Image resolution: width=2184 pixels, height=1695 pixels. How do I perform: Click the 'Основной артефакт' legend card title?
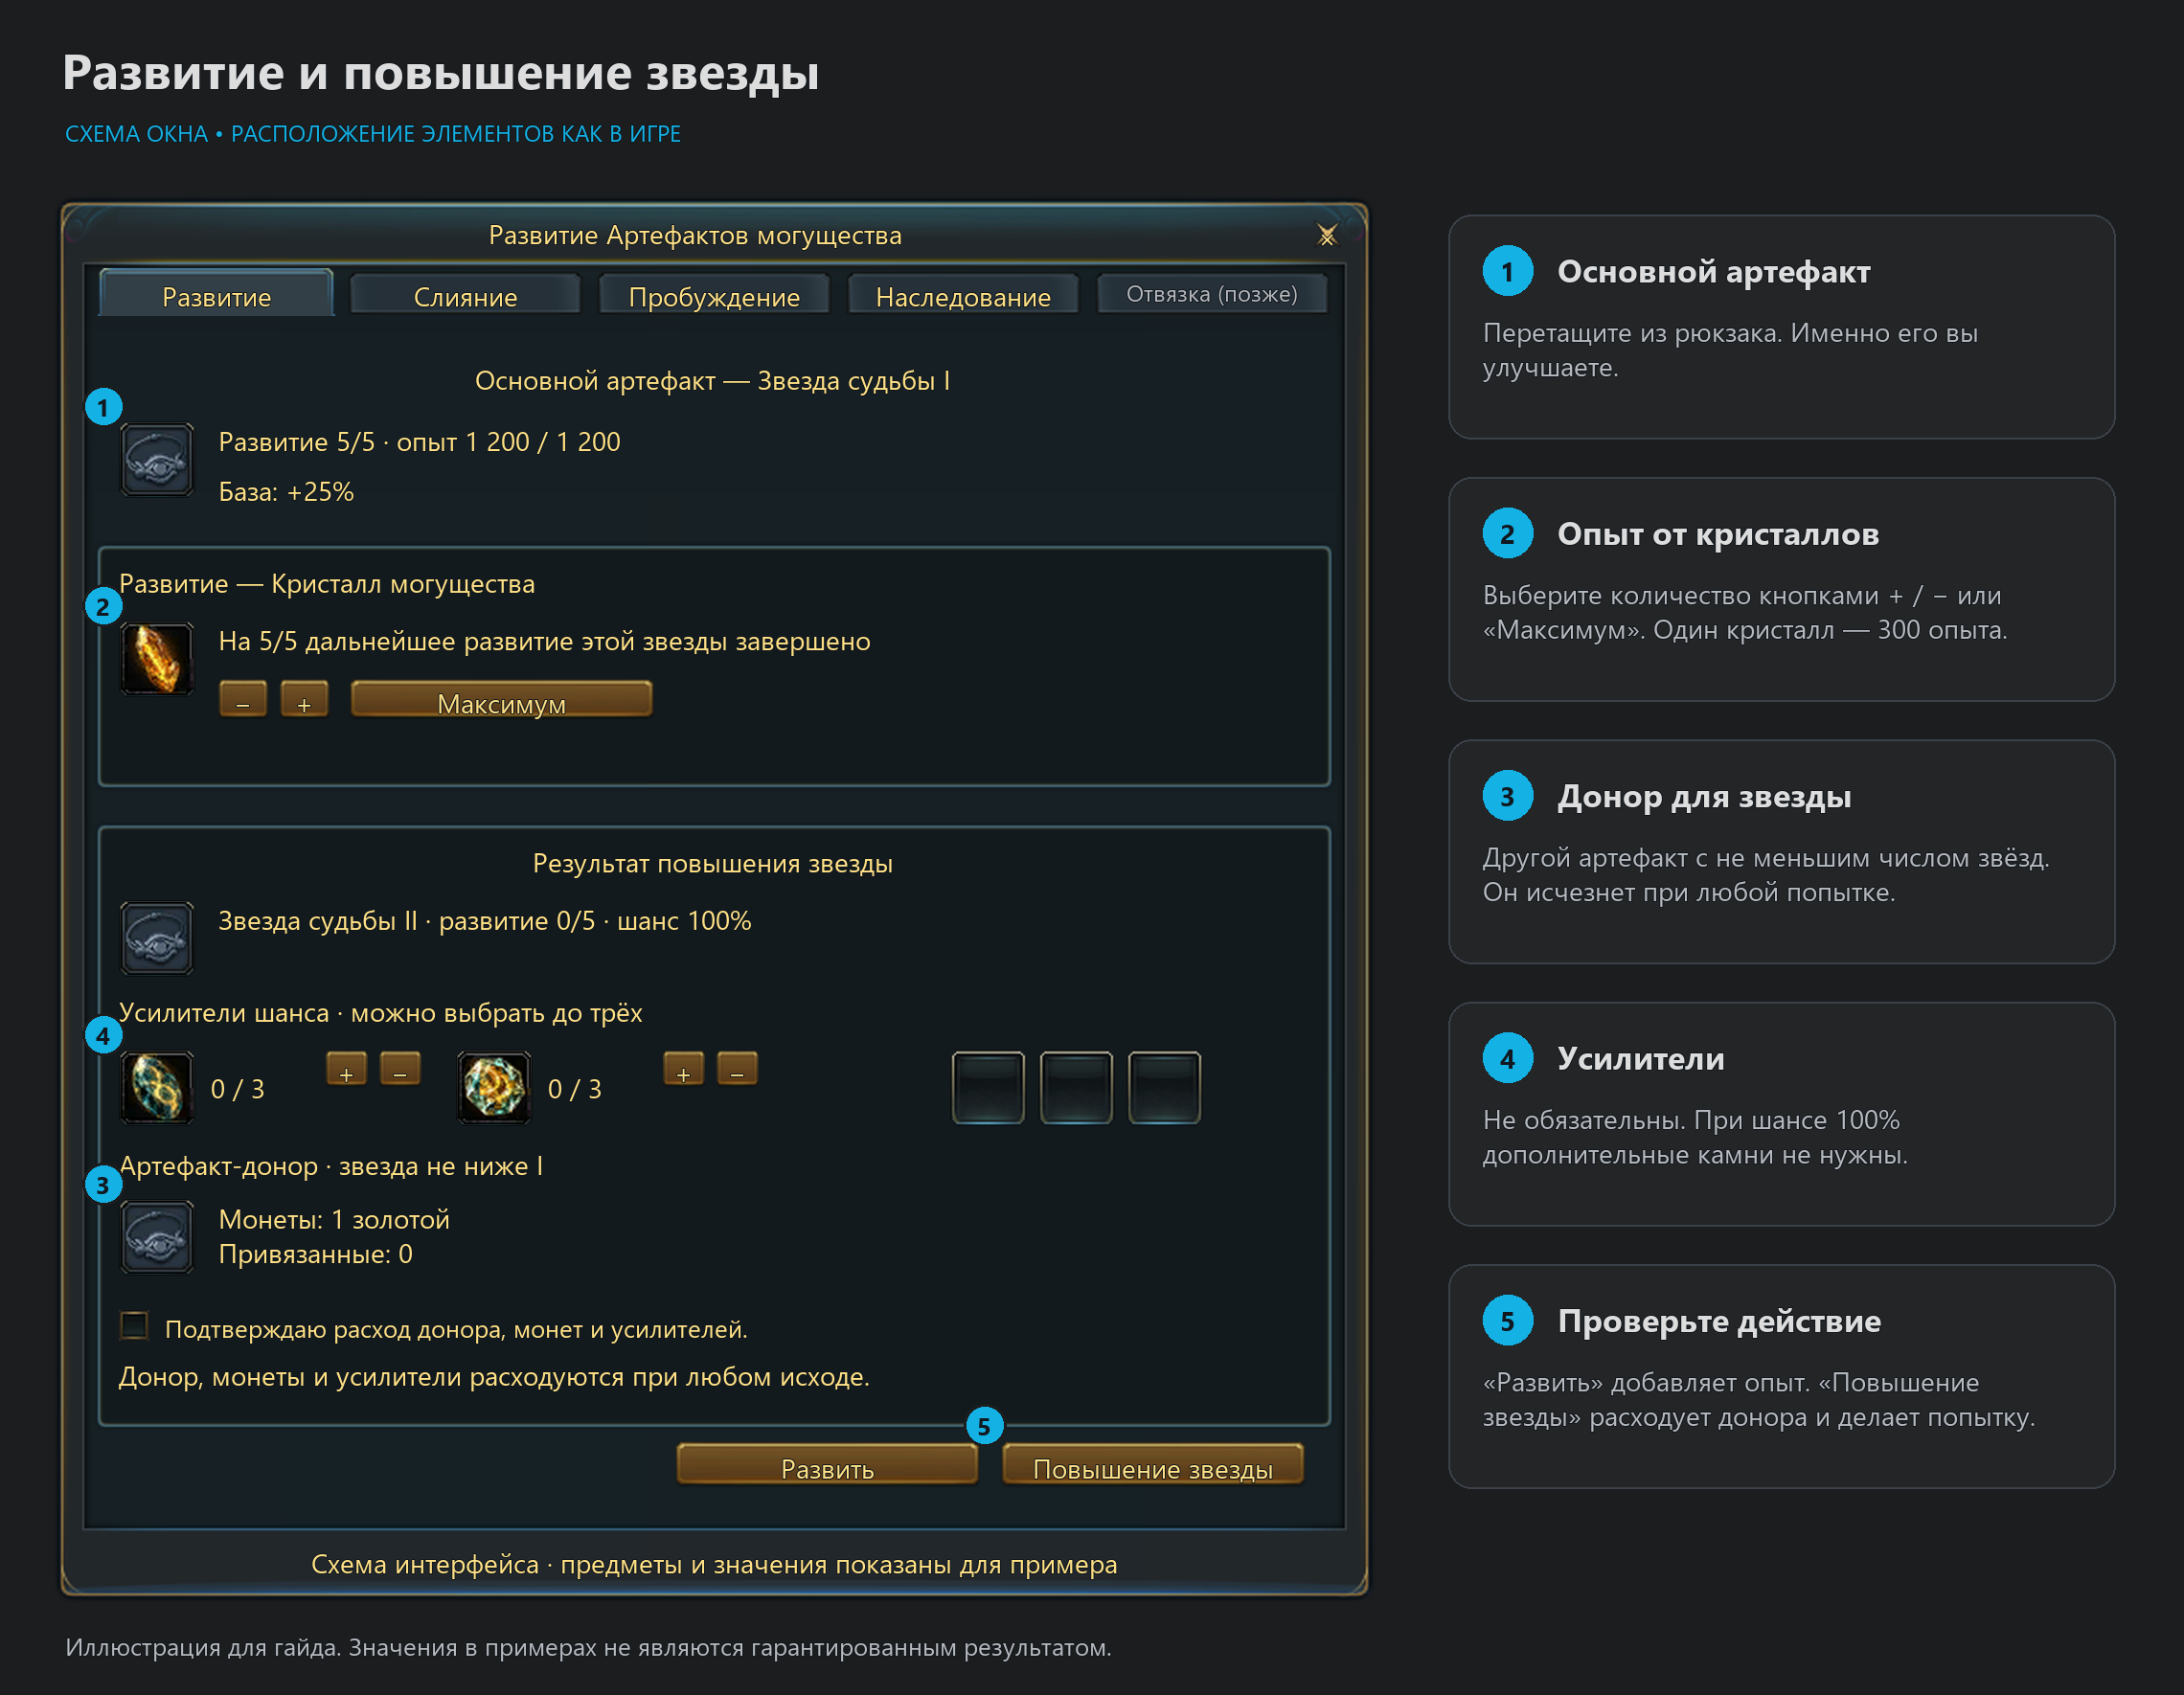pyautogui.click(x=1713, y=272)
